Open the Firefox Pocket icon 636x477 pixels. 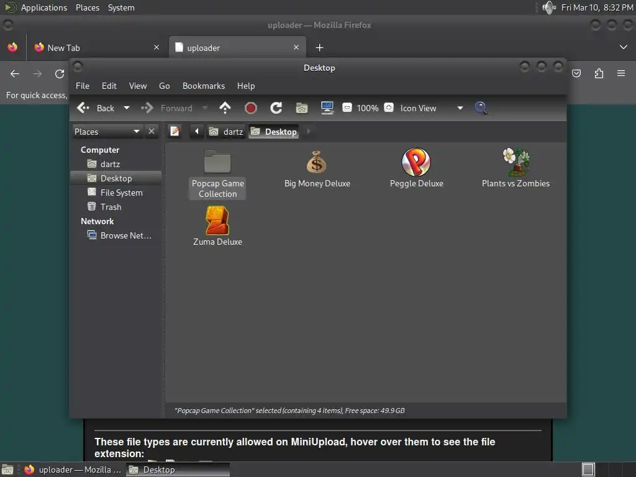[576, 73]
